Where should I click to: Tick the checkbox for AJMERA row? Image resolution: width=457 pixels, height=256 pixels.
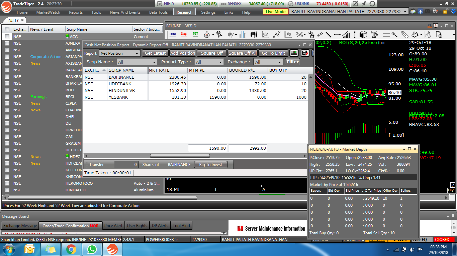(7, 43)
